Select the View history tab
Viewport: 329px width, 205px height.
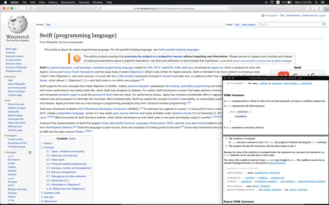pyautogui.click(x=248, y=25)
